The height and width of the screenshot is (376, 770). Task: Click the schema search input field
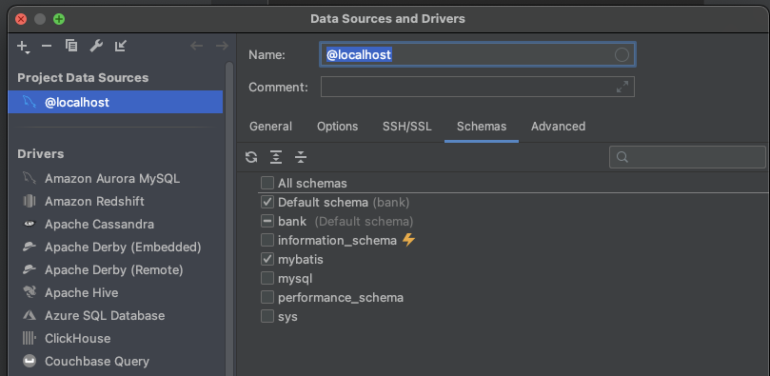click(687, 157)
